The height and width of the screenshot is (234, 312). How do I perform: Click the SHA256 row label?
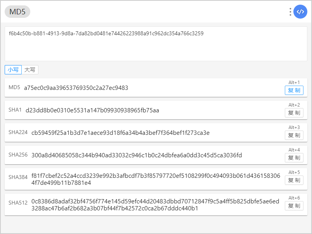[x=18, y=155]
